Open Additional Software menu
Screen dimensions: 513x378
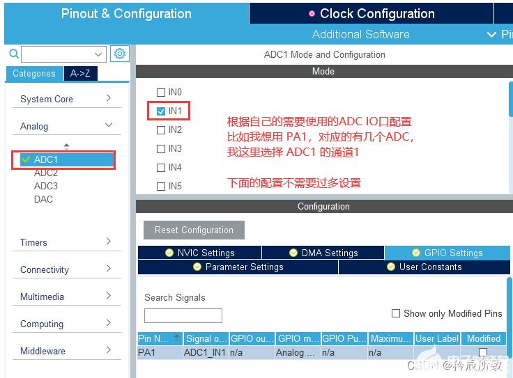pyautogui.click(x=360, y=34)
